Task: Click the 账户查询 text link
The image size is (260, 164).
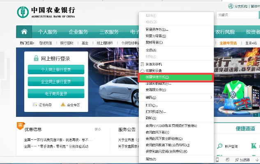Action: tap(231, 146)
